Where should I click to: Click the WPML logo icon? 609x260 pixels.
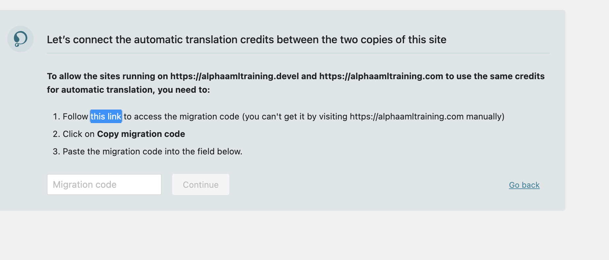pyautogui.click(x=20, y=39)
